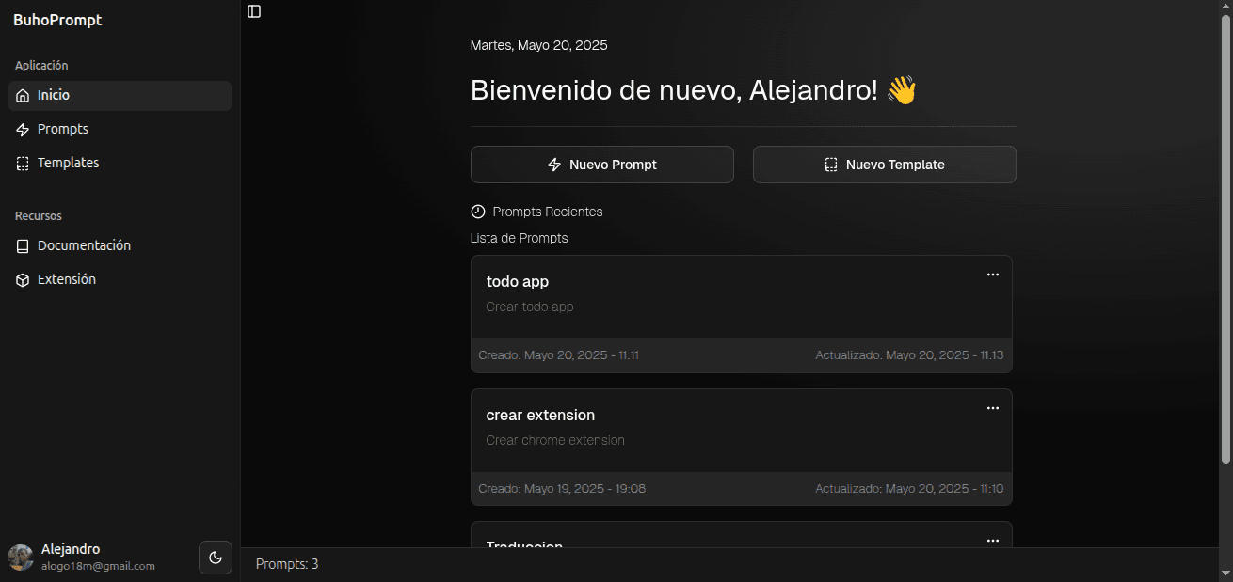Open the Prompts section

point(120,130)
